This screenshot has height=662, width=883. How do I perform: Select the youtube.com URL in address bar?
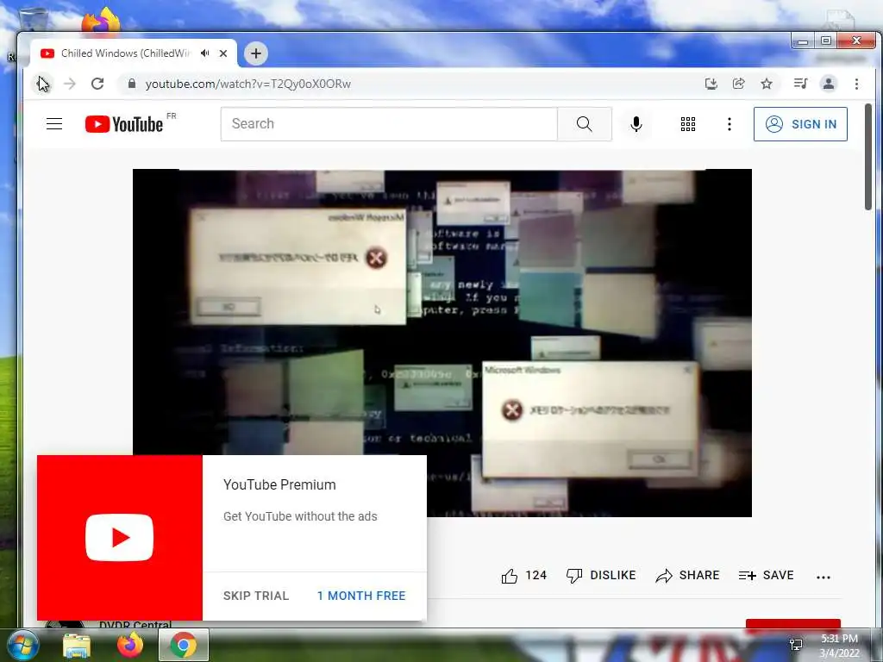click(247, 84)
